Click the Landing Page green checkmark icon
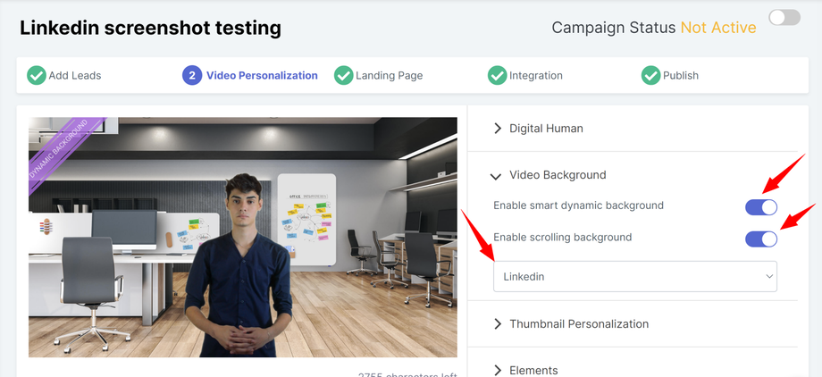This screenshot has width=822, height=377. click(344, 76)
